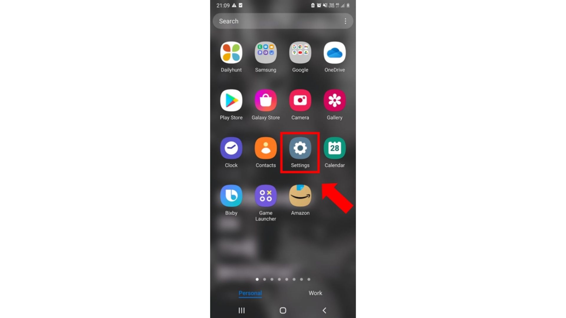Switch to the Work profile tab
The width and height of the screenshot is (566, 318).
point(315,293)
